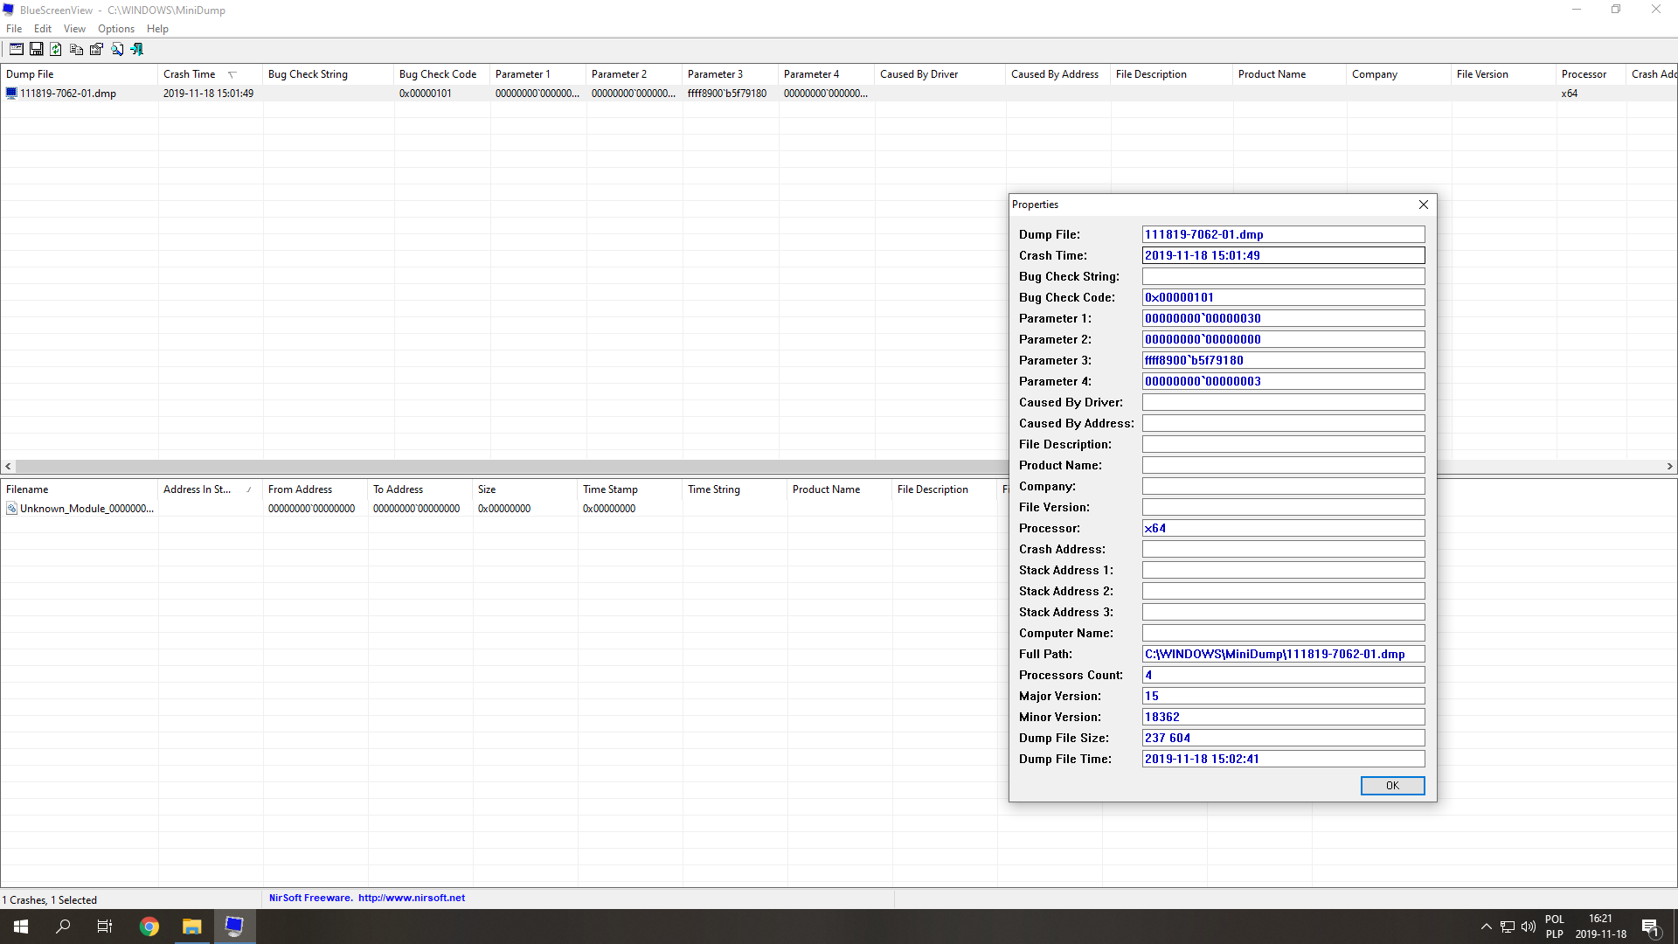This screenshot has height=944, width=1678.
Task: Click the Processor field showing x64
Action: 1283,528
